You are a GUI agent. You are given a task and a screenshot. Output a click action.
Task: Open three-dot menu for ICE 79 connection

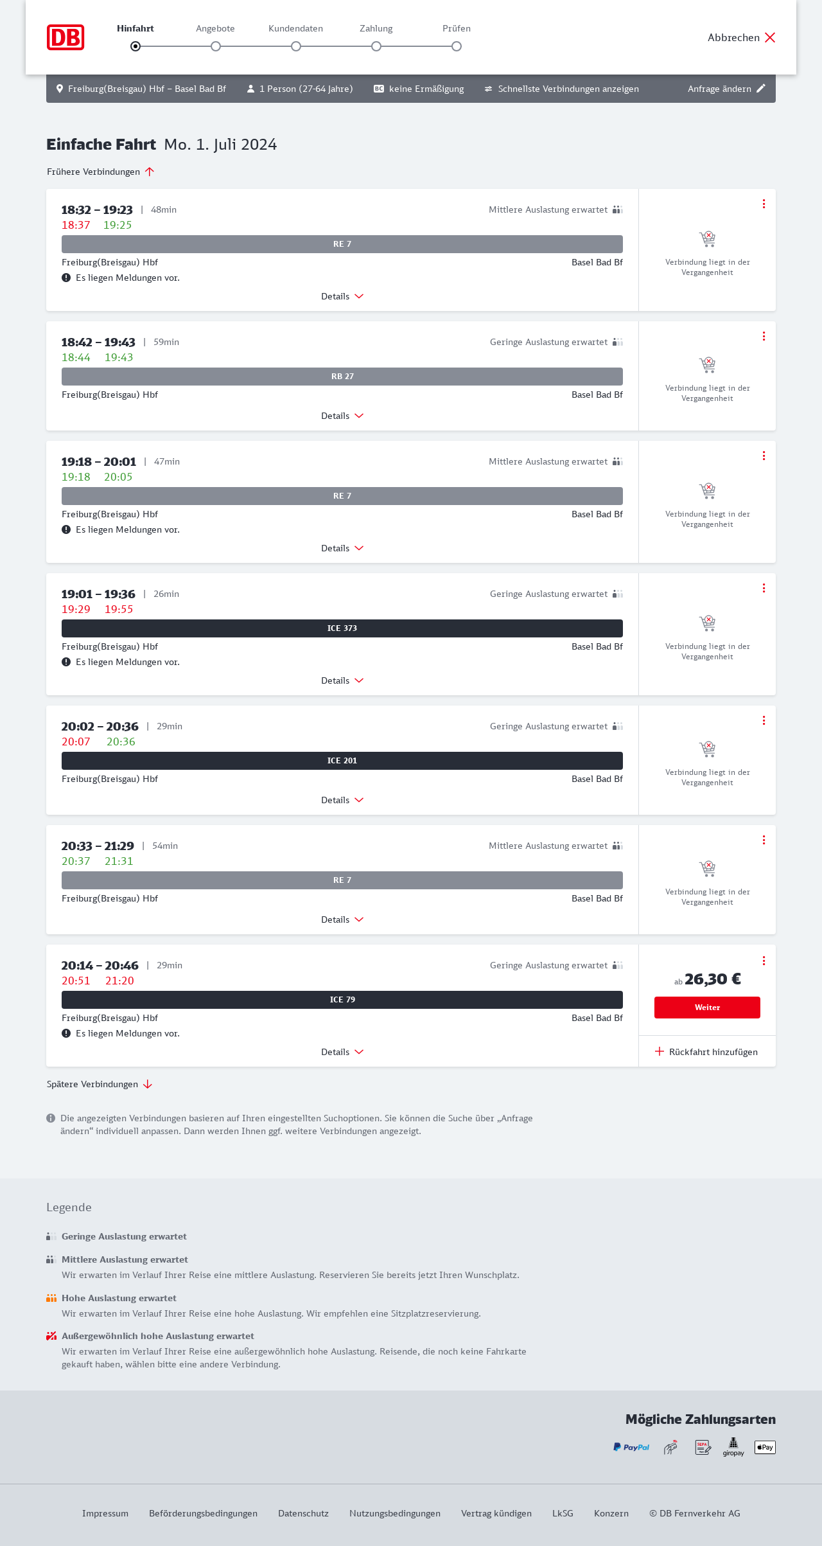pos(764,961)
